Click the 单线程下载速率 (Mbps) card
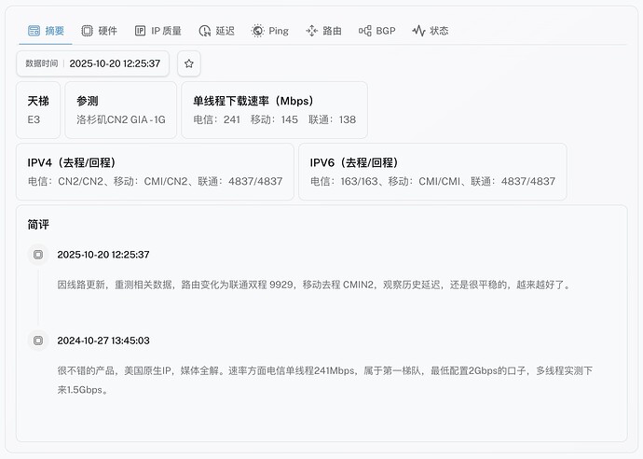 pyautogui.click(x=274, y=110)
